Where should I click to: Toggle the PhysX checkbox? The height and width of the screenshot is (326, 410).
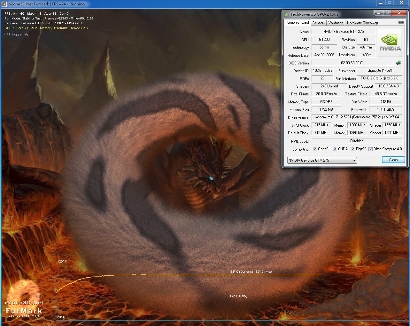353,149
